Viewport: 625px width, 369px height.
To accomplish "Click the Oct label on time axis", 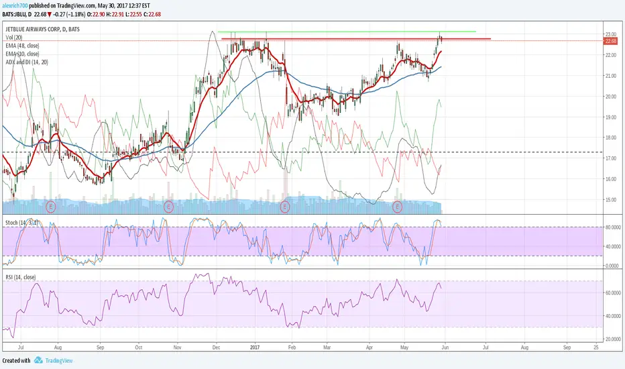I will 138,348.
